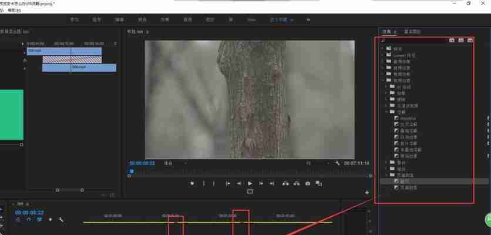Switch to the Effects panel tab
491x235 pixels.
click(x=388, y=31)
